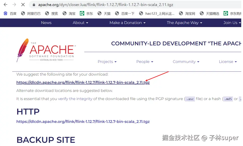Open the hao123_上网从这... bookmark
The width and height of the screenshot is (243, 146).
157,13
